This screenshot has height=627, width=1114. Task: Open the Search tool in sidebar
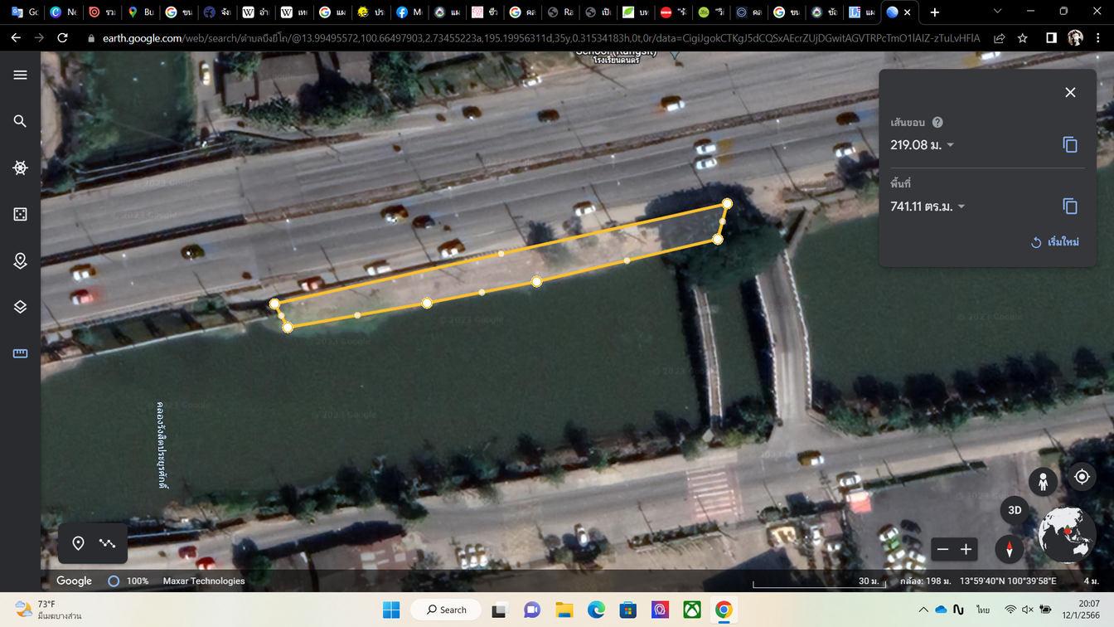coord(21,121)
